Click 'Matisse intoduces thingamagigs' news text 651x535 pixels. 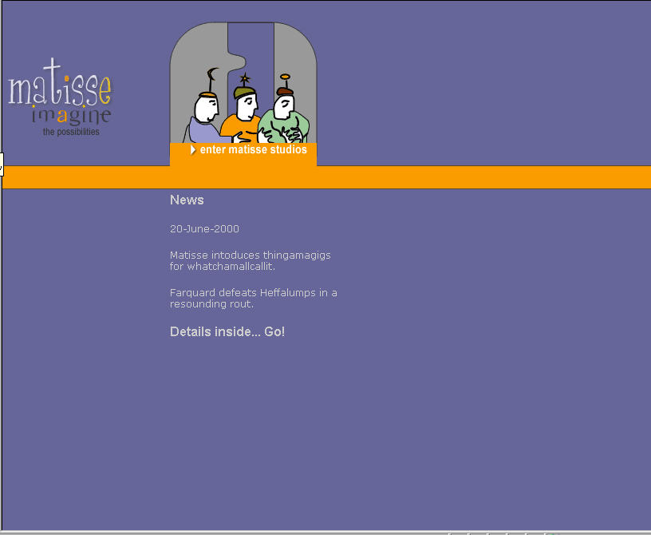click(251, 260)
